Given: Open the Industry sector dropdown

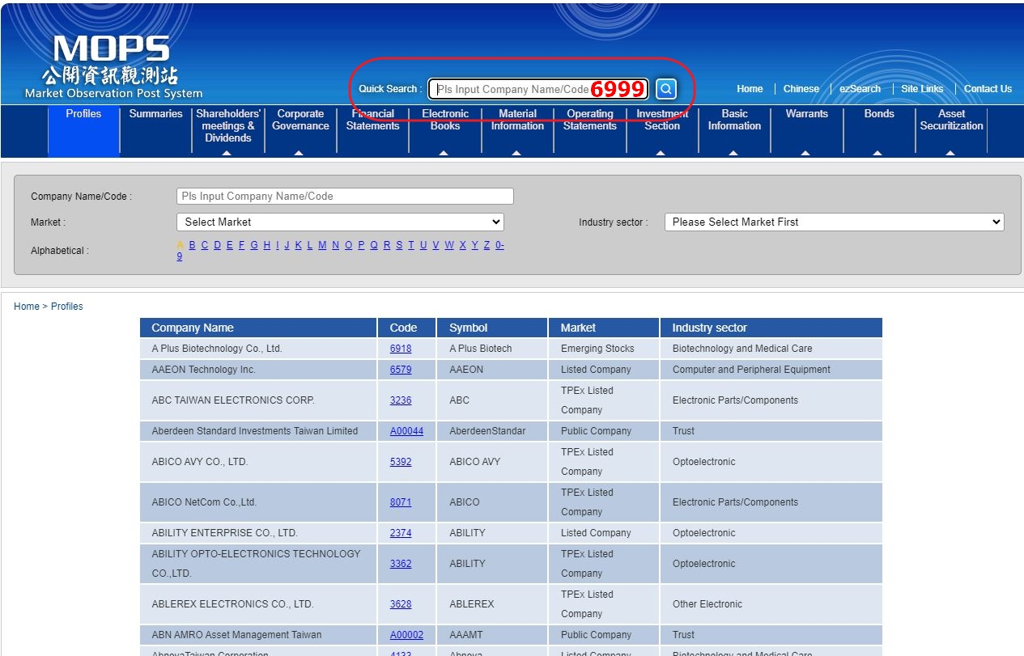Looking at the screenshot, I should pyautogui.click(x=834, y=222).
